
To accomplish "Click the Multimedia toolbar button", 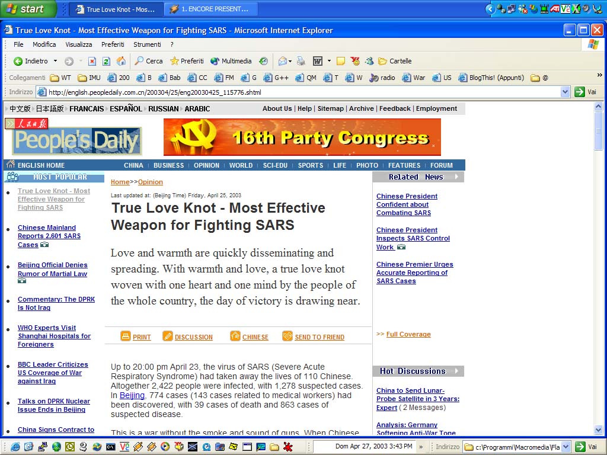I will (231, 61).
